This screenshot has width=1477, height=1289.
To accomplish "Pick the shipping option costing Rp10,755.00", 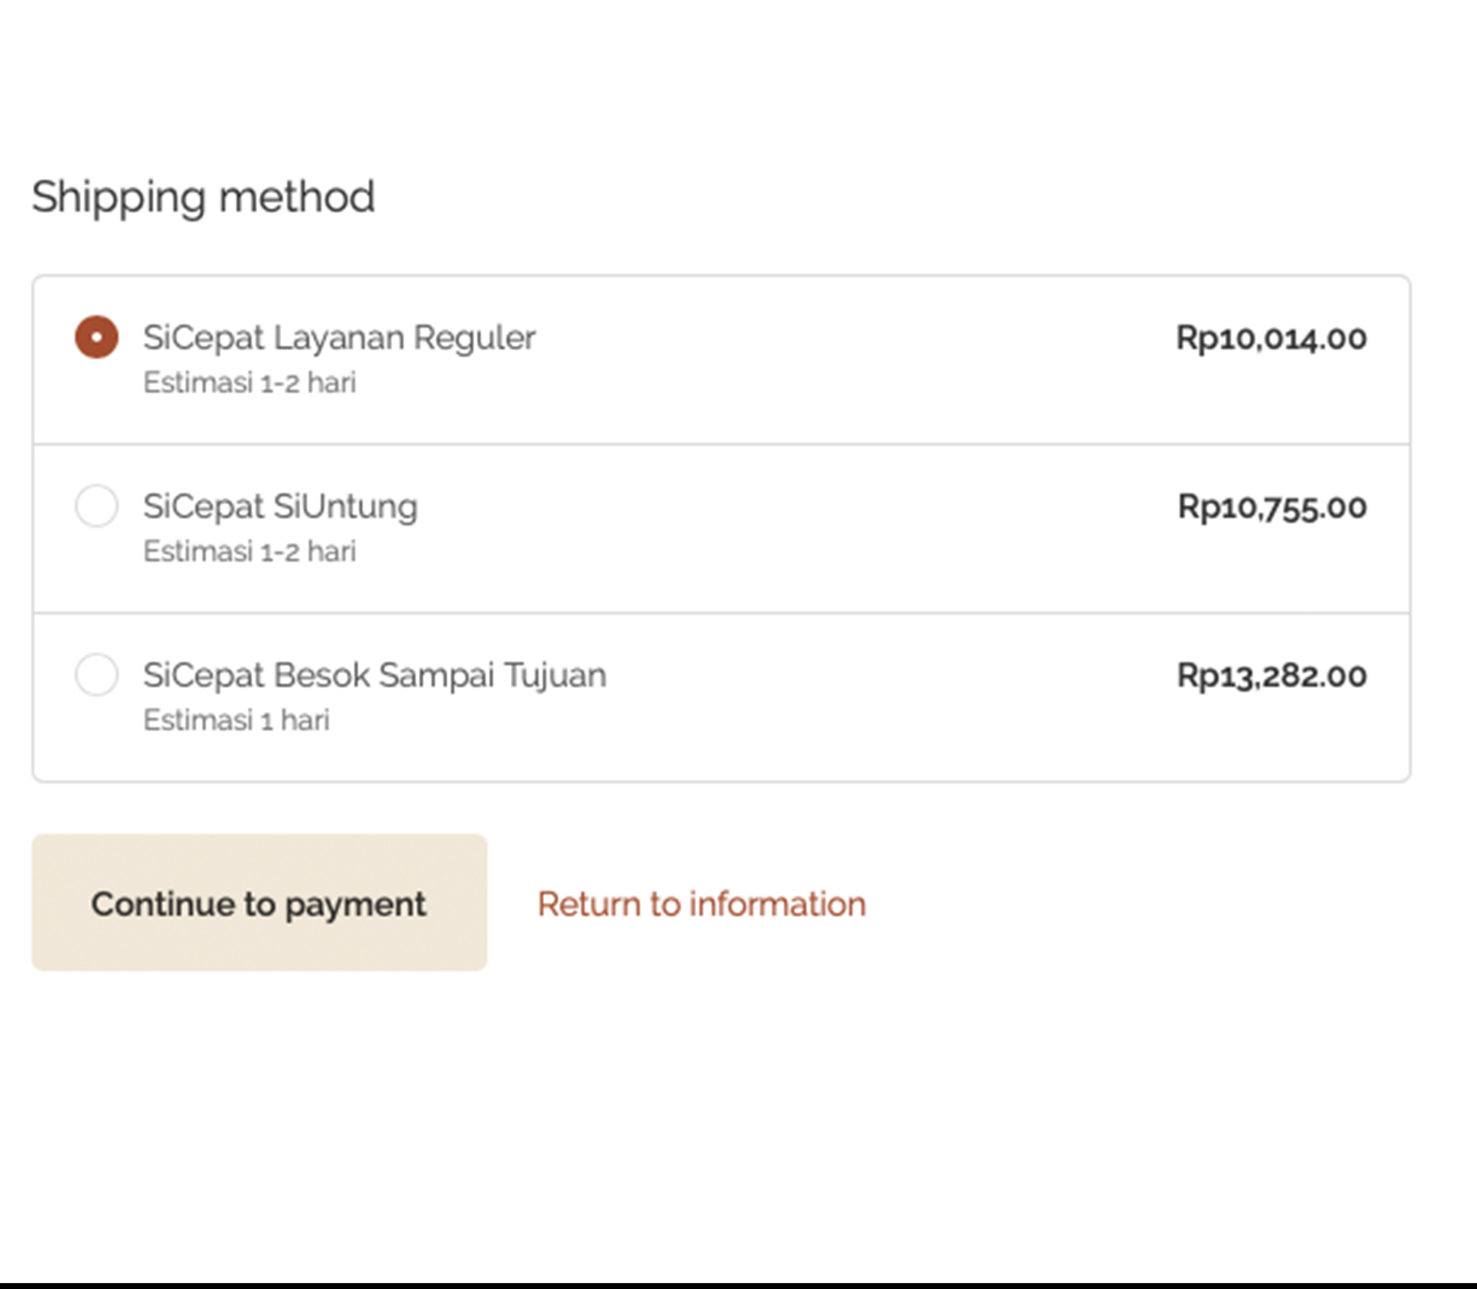I will point(96,505).
